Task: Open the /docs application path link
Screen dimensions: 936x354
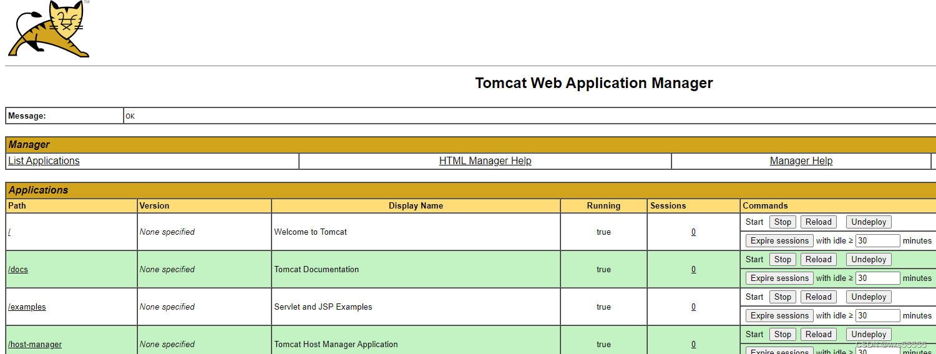Action: (x=18, y=269)
